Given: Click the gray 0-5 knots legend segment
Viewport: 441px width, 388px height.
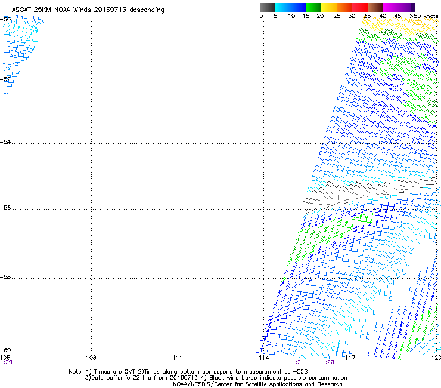Looking at the screenshot, I should click(267, 7).
